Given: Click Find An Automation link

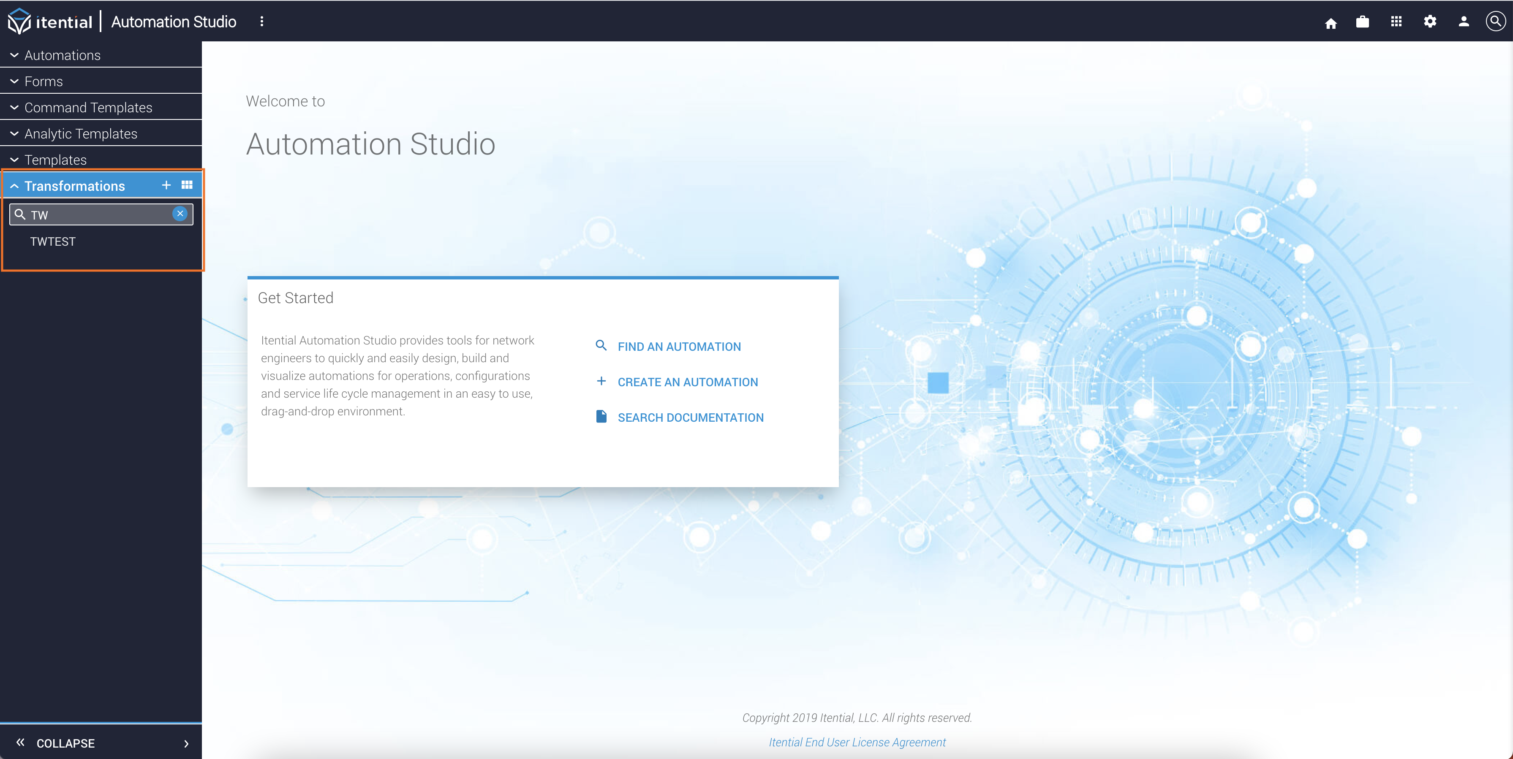Looking at the screenshot, I should (x=679, y=347).
